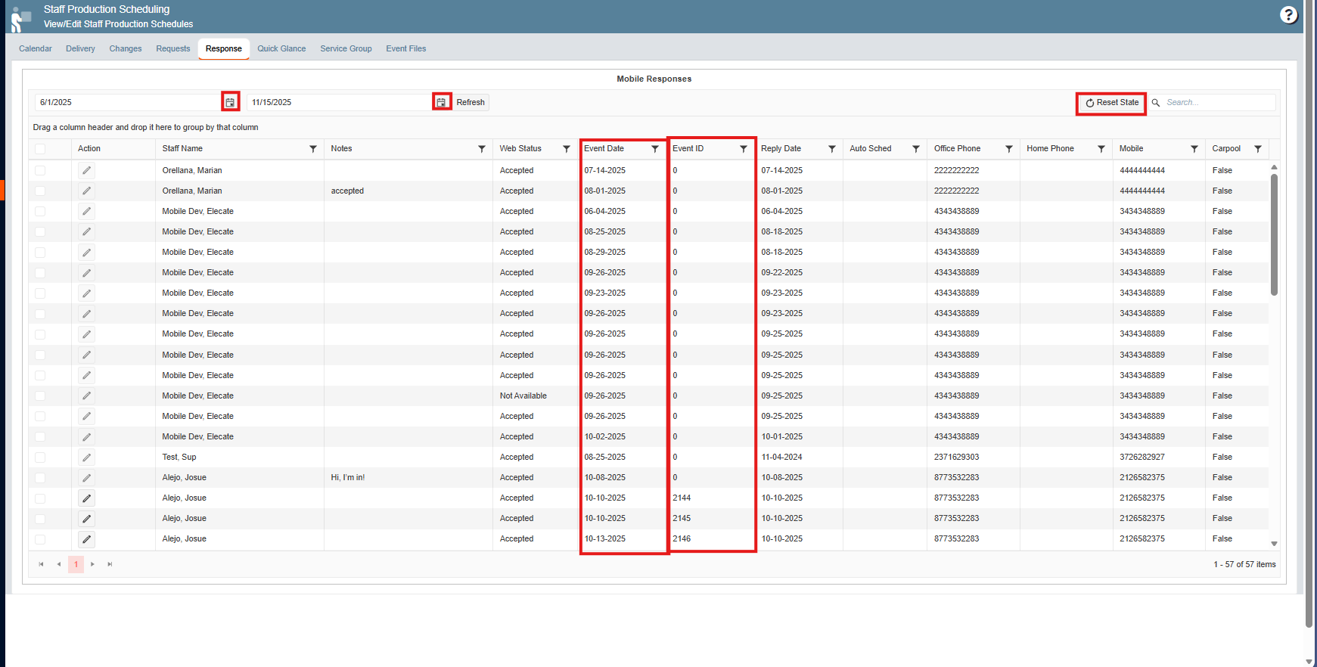Check the first Orellana, Marian row checkbox
This screenshot has height=667, width=1317.
tap(40, 171)
